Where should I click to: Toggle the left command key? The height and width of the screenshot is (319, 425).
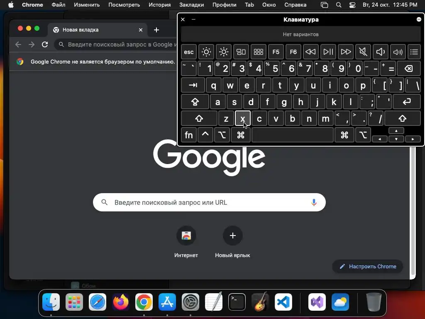click(x=240, y=135)
